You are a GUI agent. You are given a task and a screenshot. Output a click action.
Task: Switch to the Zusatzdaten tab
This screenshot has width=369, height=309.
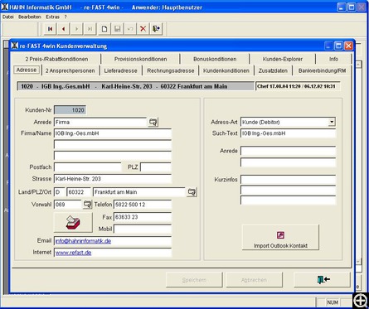click(273, 70)
